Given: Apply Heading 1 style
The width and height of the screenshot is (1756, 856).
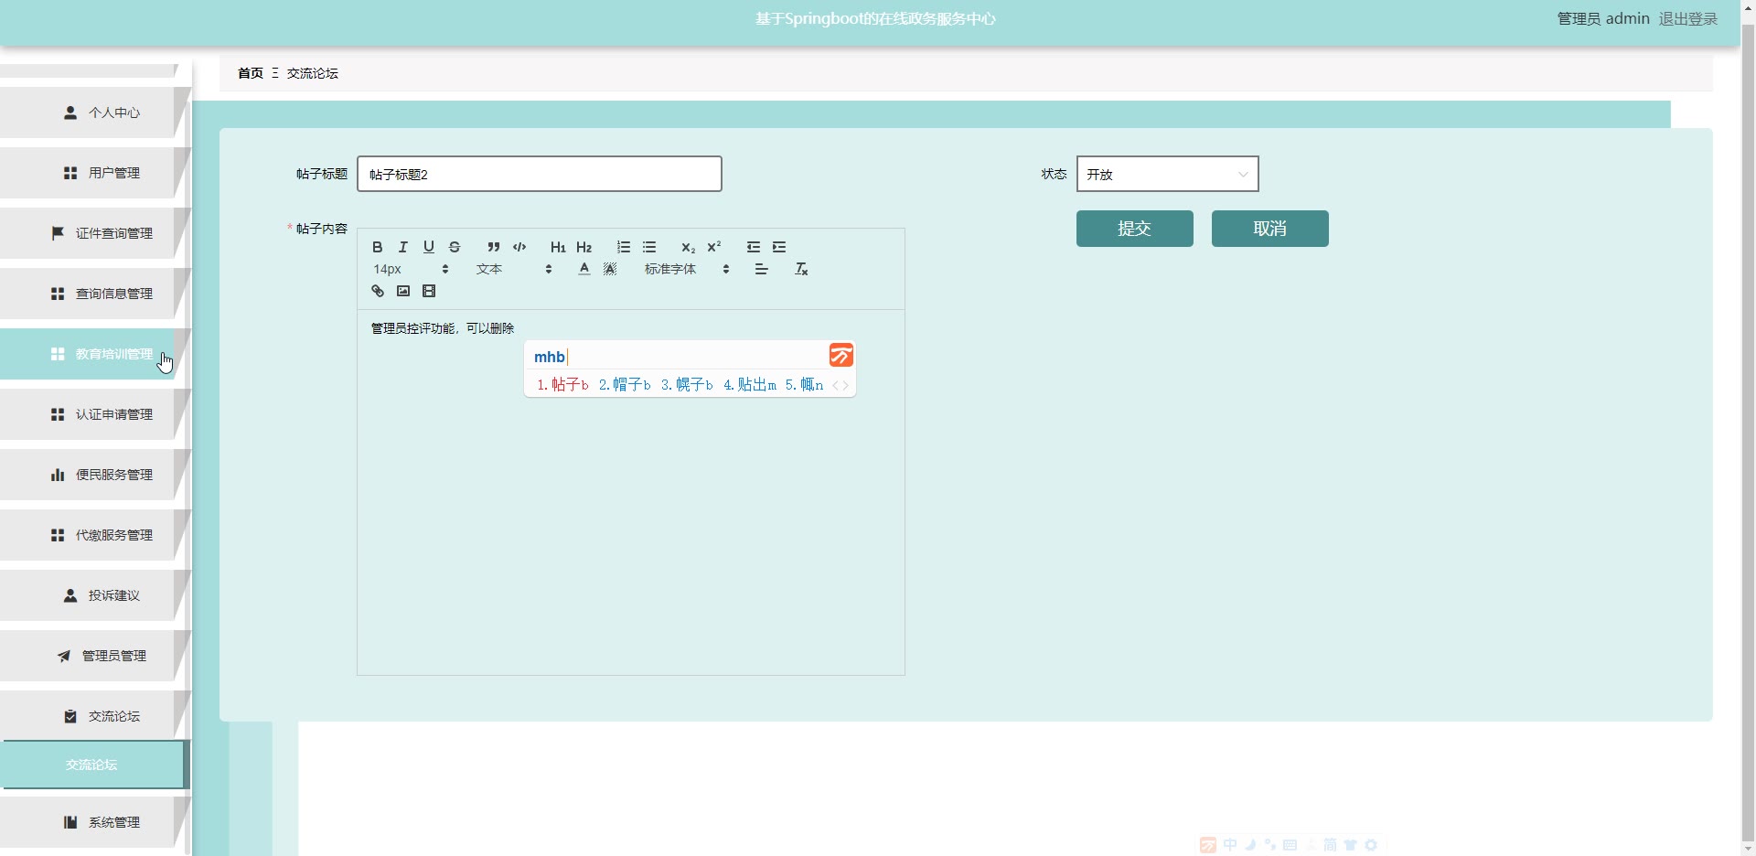Looking at the screenshot, I should tap(558, 247).
